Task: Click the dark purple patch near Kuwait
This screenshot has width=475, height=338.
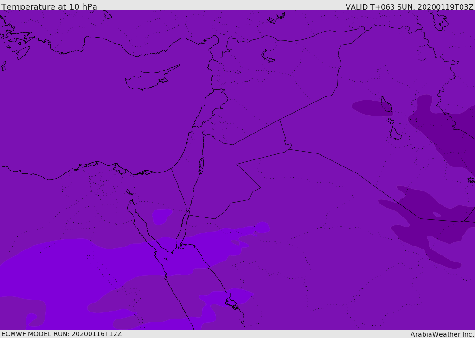Action: pyautogui.click(x=430, y=224)
